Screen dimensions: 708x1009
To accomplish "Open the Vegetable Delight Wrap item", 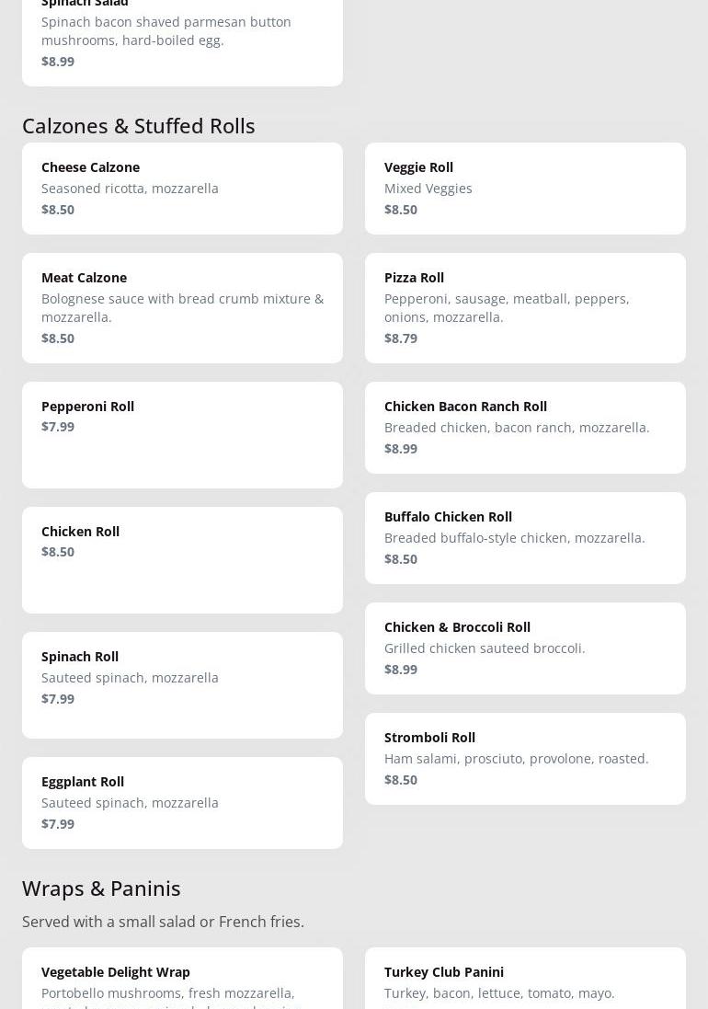I will click(x=182, y=980).
